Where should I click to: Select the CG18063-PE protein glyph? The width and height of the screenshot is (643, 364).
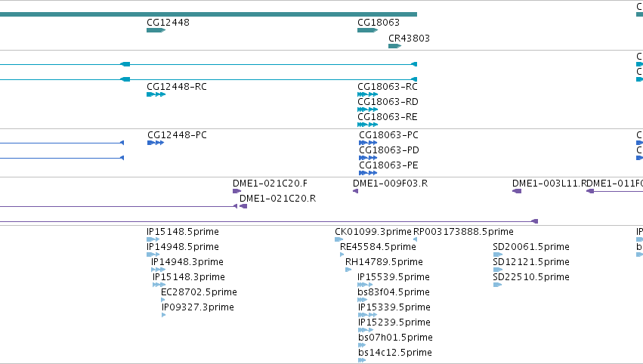(x=368, y=173)
